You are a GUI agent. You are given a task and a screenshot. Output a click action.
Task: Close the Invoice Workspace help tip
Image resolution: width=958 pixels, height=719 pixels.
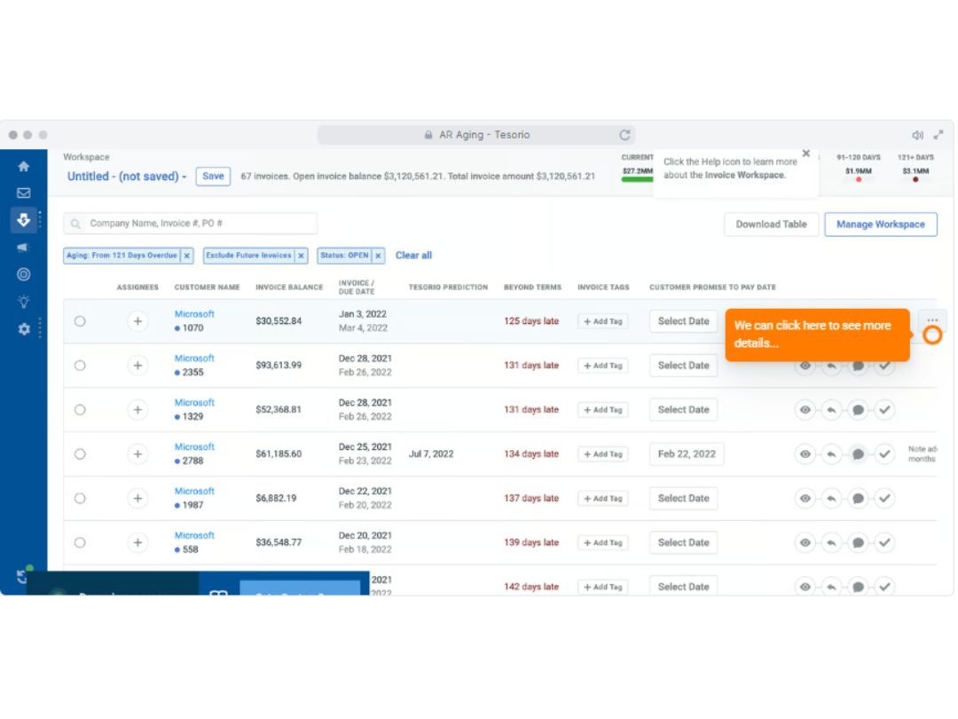[805, 154]
